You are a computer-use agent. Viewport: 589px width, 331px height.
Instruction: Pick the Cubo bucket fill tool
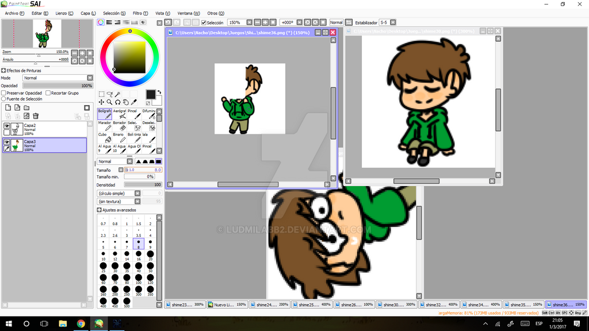105,137
